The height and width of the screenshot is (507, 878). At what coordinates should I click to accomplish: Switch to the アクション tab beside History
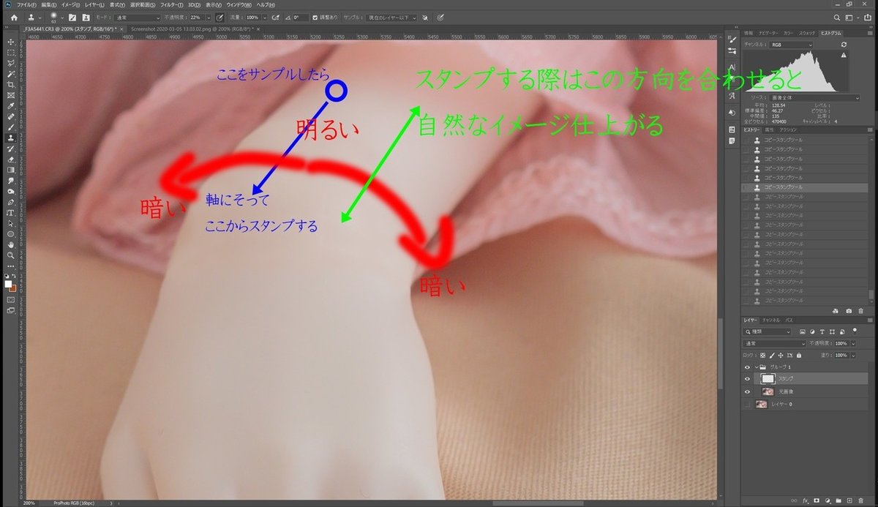789,129
